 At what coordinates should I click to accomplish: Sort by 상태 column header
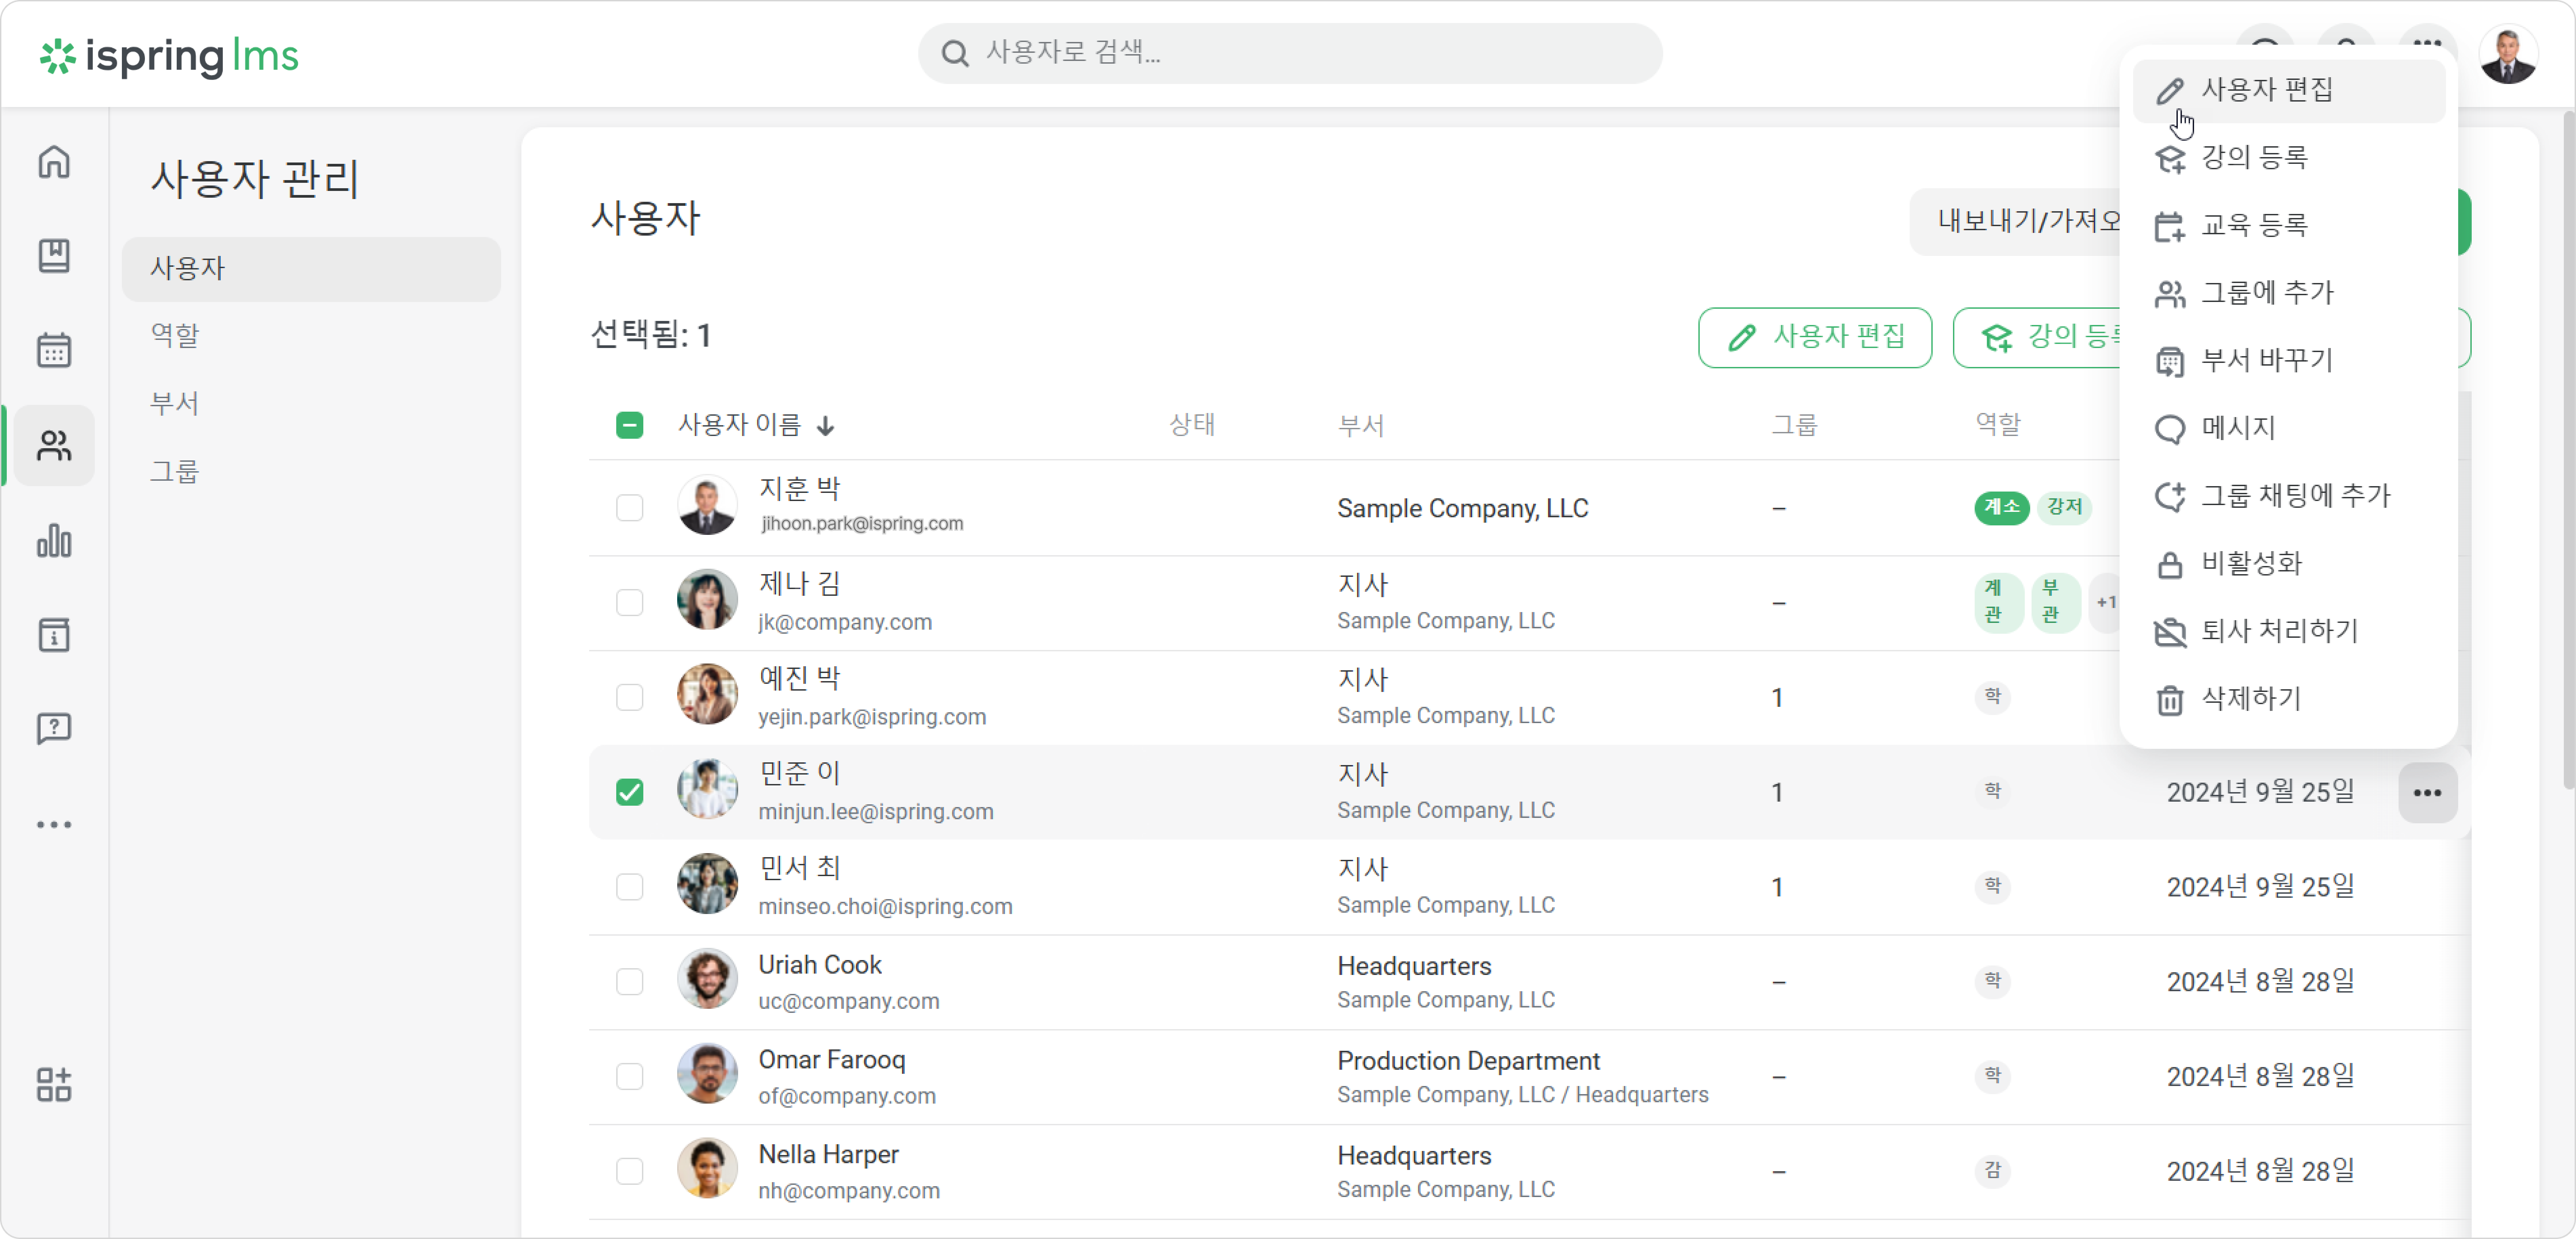[1192, 425]
